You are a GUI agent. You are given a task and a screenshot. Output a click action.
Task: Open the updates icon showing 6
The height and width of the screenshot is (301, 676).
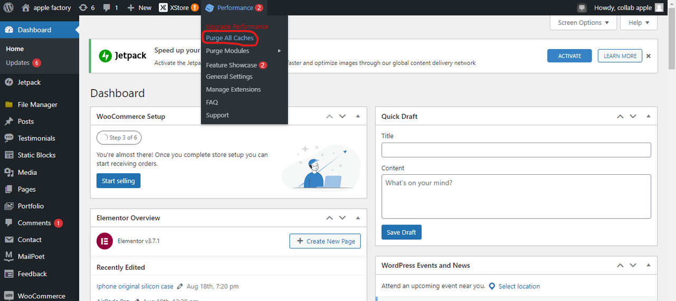tap(83, 7)
